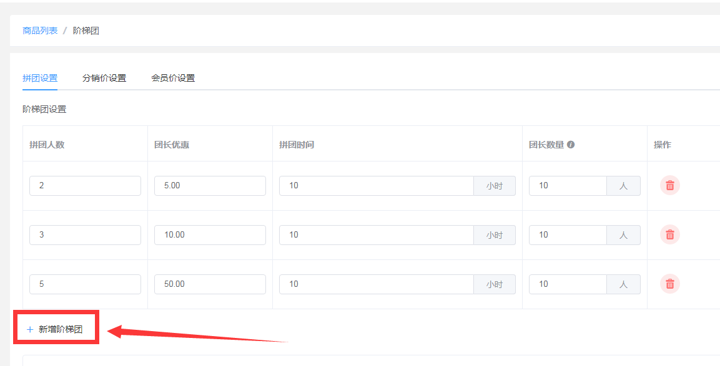The image size is (720, 366).
Task: Click the plus icon for 新增阶梯团
Action: pos(30,329)
